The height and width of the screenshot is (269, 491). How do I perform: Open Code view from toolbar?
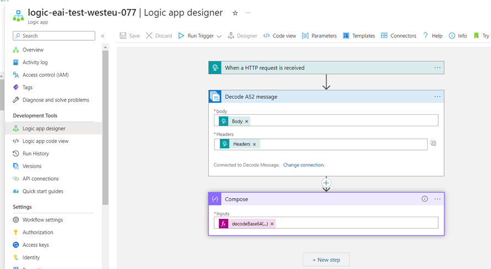tap(279, 36)
